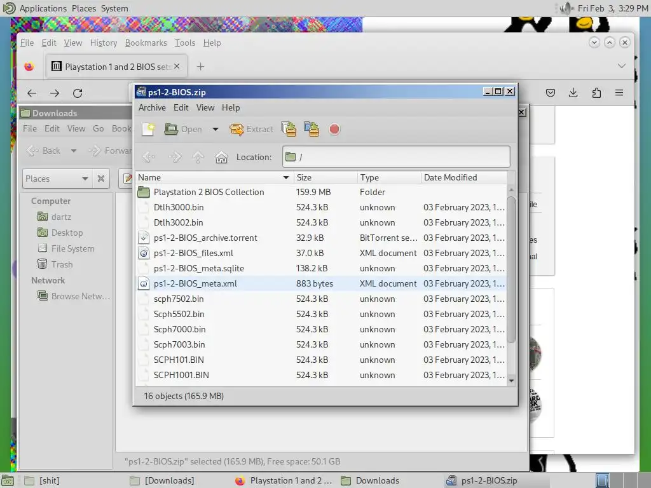Close the Places sidebar in Downloads window
The height and width of the screenshot is (488, 651).
coord(101,179)
